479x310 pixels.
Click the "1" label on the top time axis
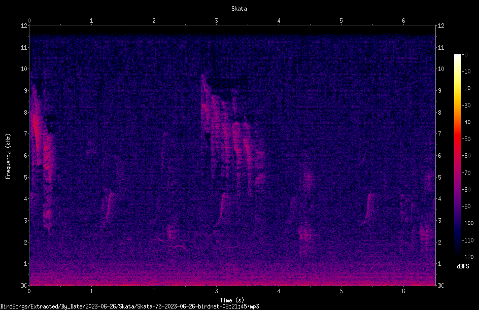coord(91,21)
